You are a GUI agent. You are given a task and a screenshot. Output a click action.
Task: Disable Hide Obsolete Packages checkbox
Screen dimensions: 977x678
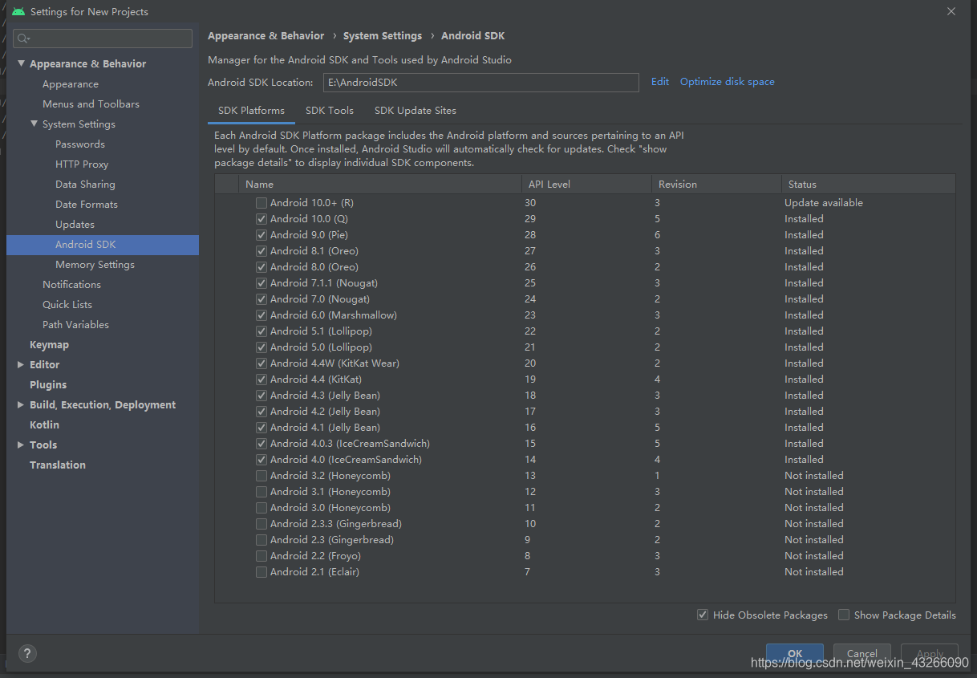(703, 615)
